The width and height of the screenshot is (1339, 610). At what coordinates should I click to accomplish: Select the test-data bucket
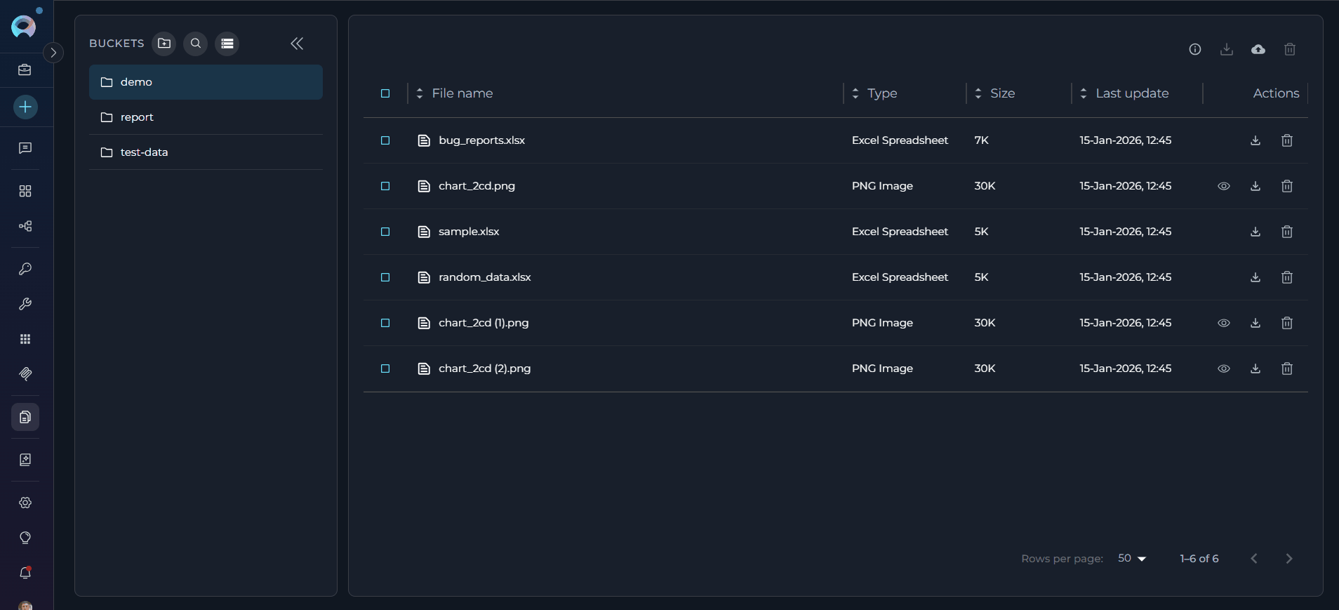click(144, 152)
